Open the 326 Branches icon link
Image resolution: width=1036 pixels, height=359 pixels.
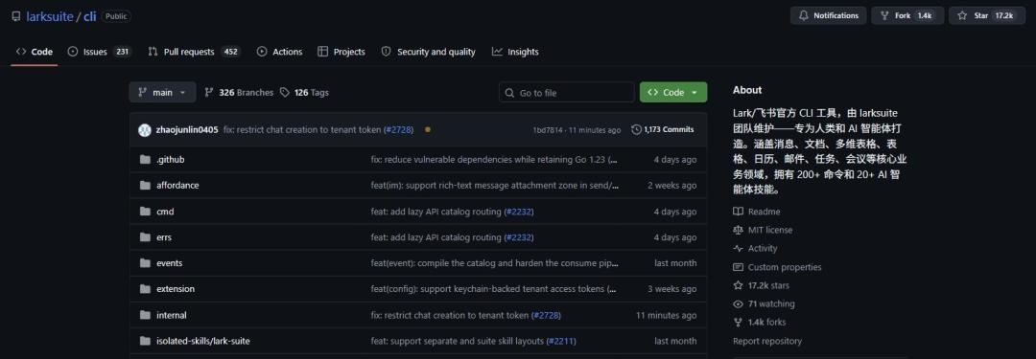(209, 93)
